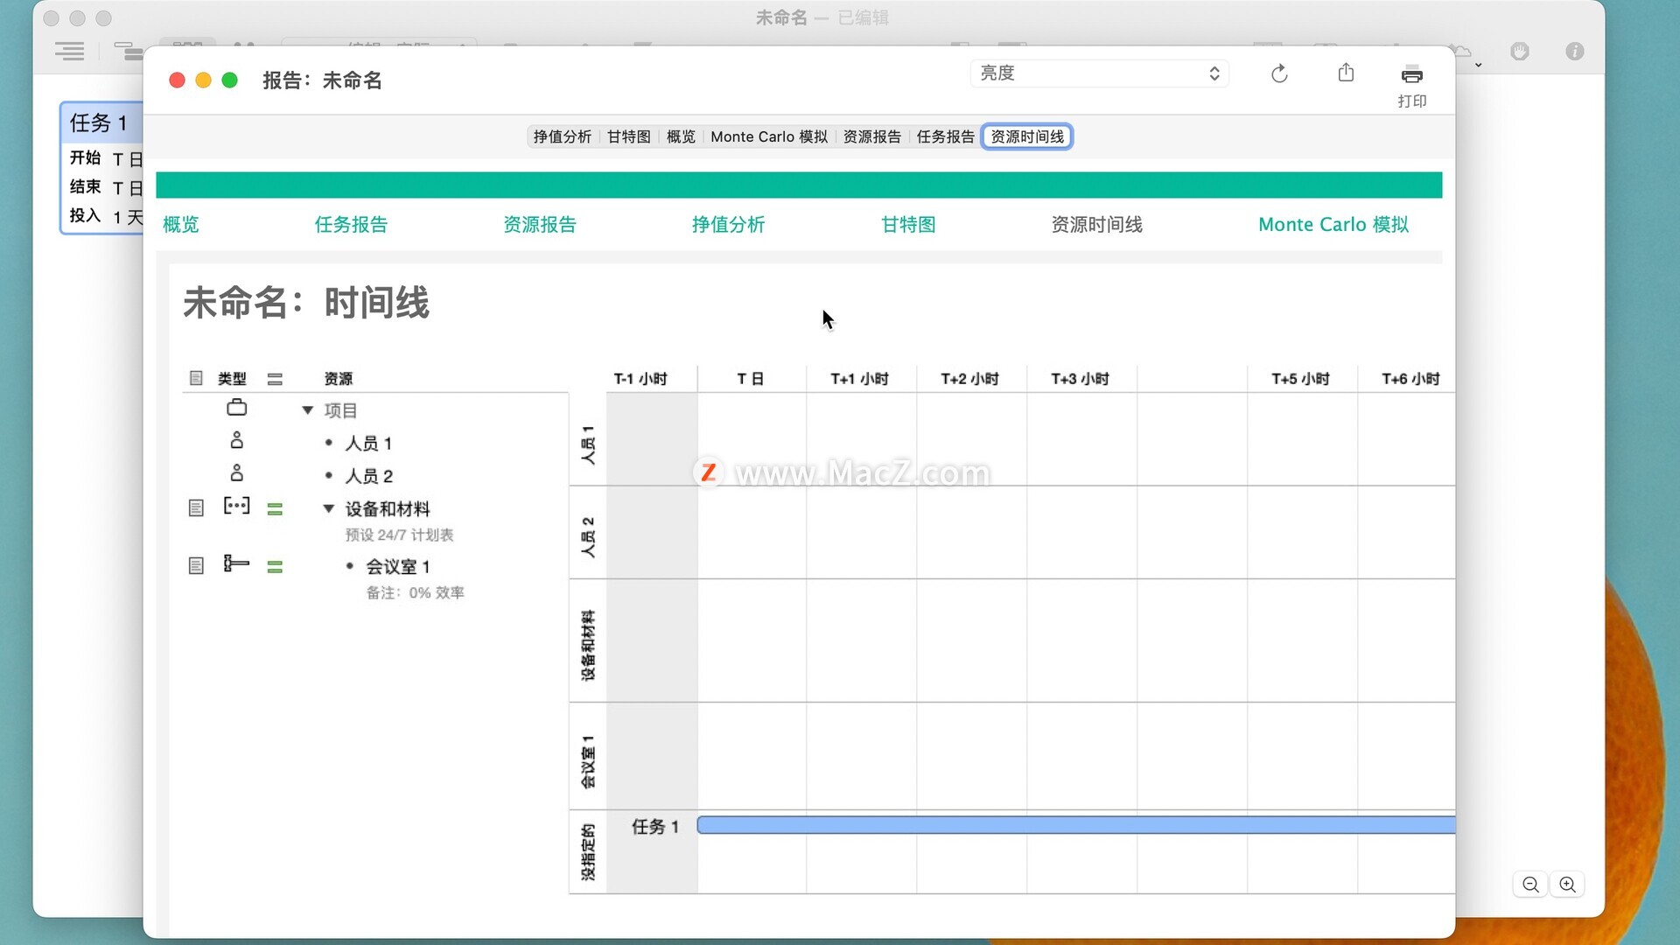1680x945 pixels.
Task: Click the 未命名: 时间线 report title
Action: (306, 304)
